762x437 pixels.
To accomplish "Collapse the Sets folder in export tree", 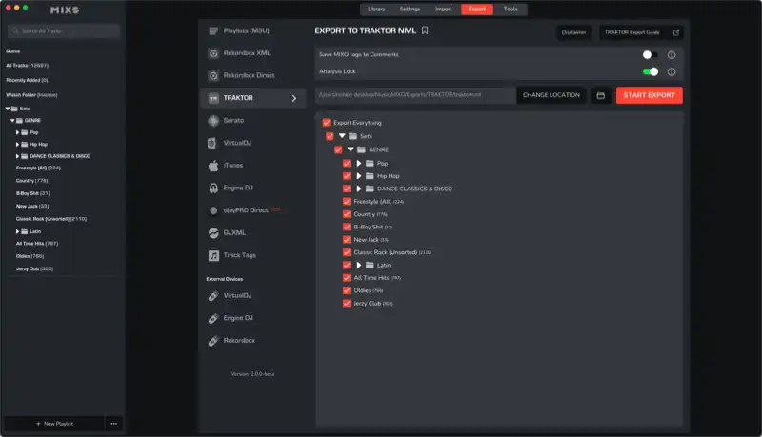I will pos(342,136).
